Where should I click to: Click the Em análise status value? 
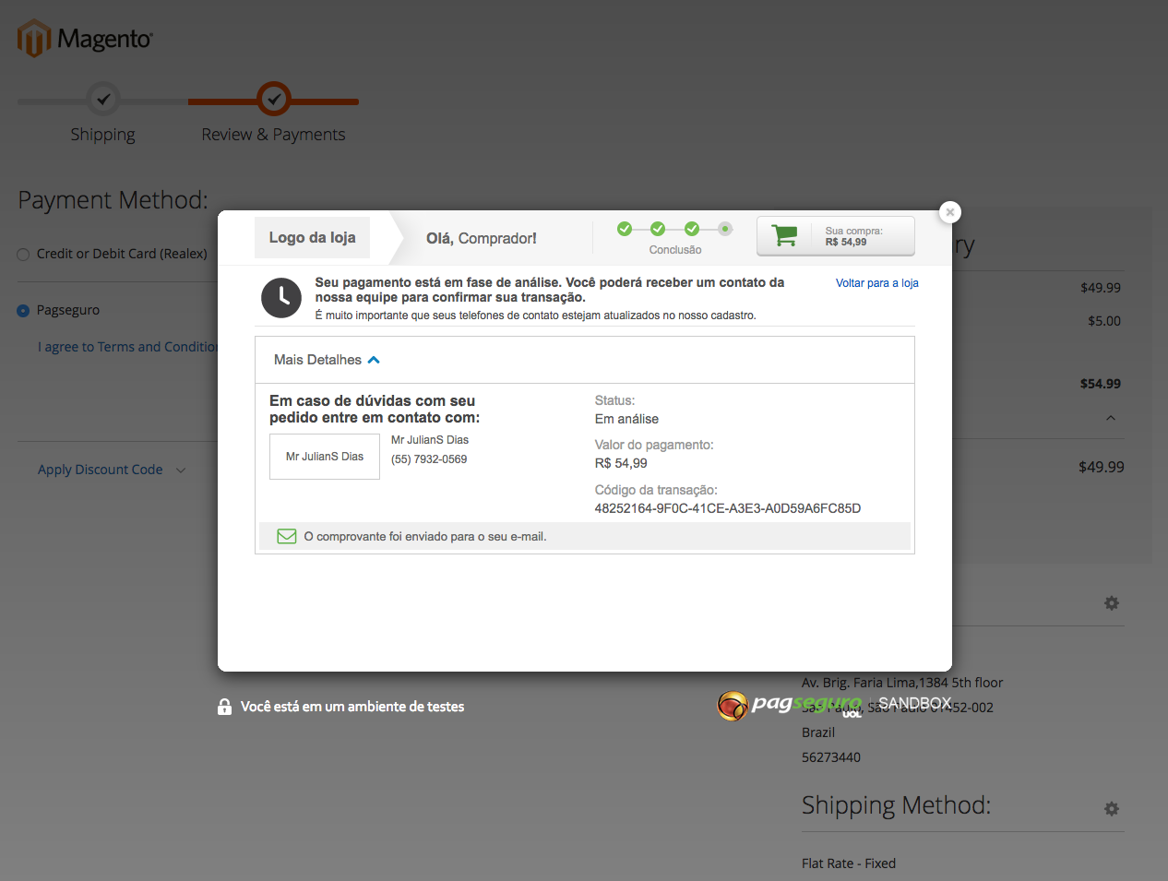point(626,419)
